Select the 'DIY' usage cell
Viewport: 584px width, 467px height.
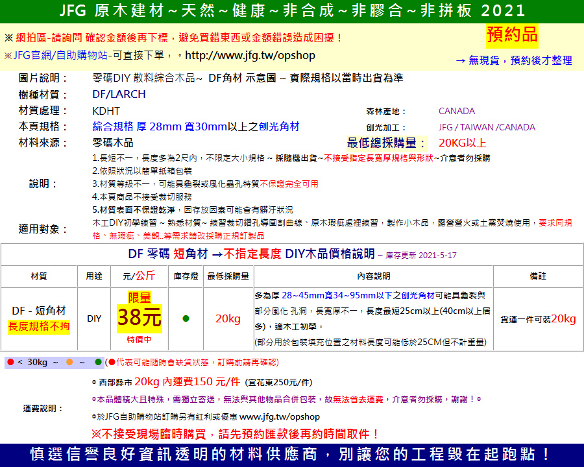94,318
